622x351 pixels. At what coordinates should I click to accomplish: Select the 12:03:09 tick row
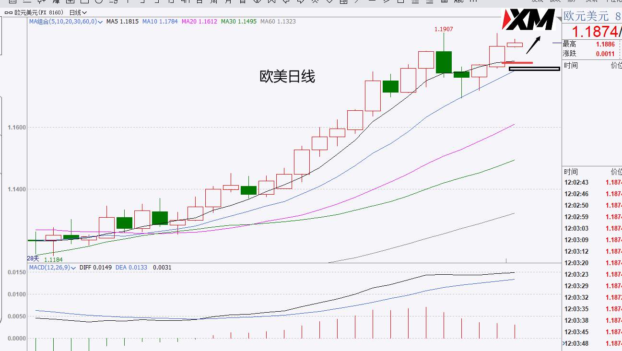point(592,240)
